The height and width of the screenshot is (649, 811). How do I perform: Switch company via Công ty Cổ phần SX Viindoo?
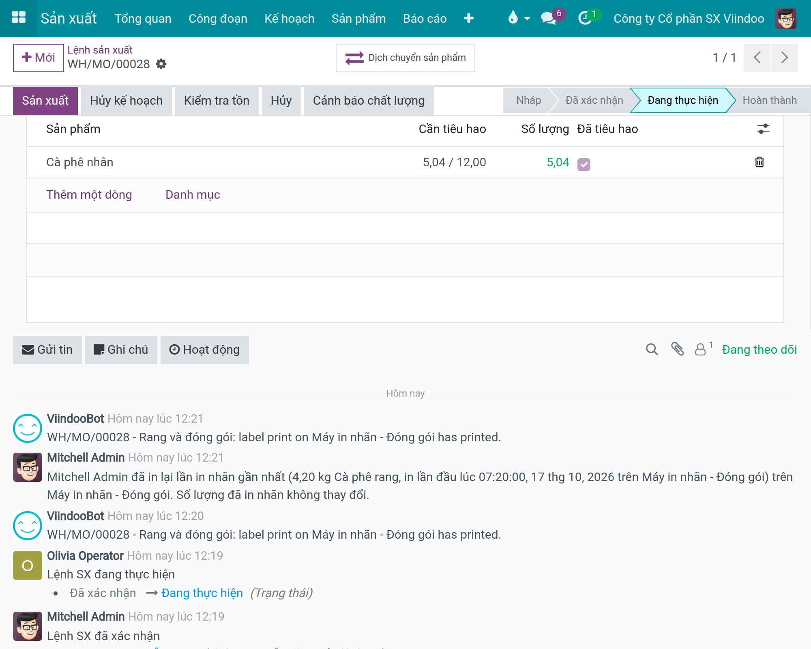pos(689,19)
